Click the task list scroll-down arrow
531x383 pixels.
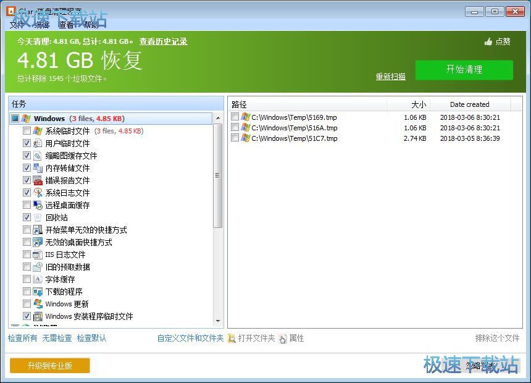tap(218, 321)
